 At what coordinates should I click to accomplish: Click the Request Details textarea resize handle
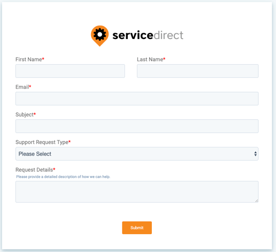(x=256, y=200)
